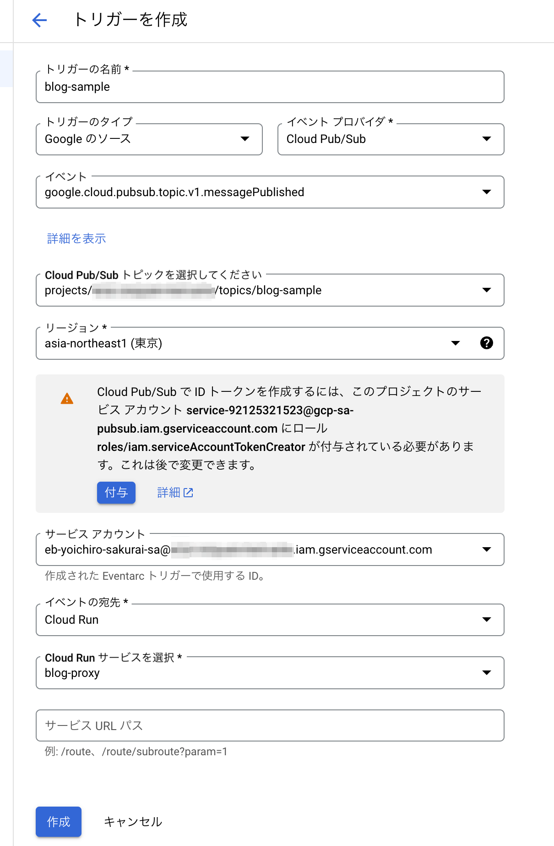Viewport: 554px width, 846px height.
Task: Expand the Cloud Run service blog-proxy dropdown
Action: click(x=270, y=673)
